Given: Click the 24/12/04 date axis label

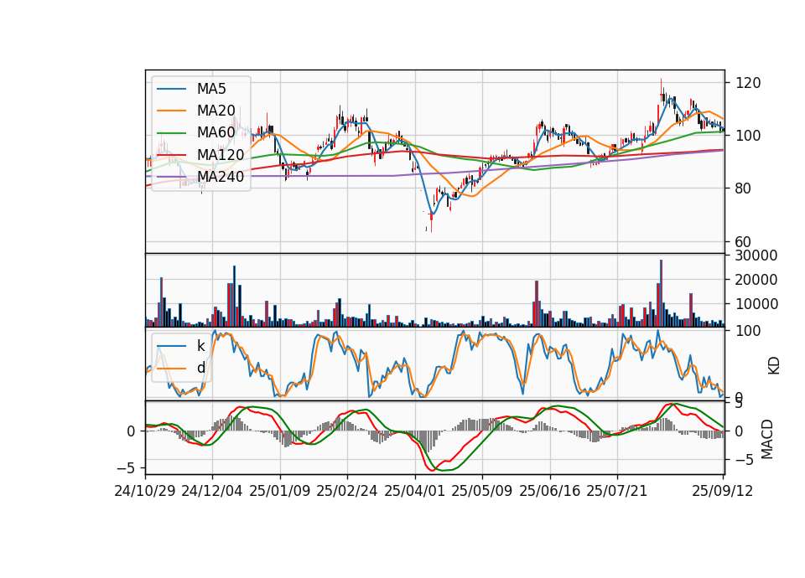Looking at the screenshot, I should [212, 491].
